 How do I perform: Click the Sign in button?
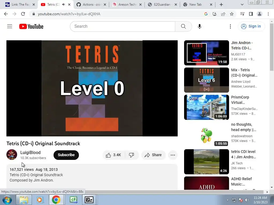point(251,26)
